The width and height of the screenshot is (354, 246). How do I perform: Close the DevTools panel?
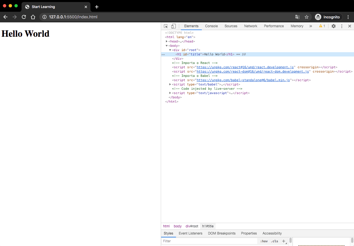[x=350, y=26]
